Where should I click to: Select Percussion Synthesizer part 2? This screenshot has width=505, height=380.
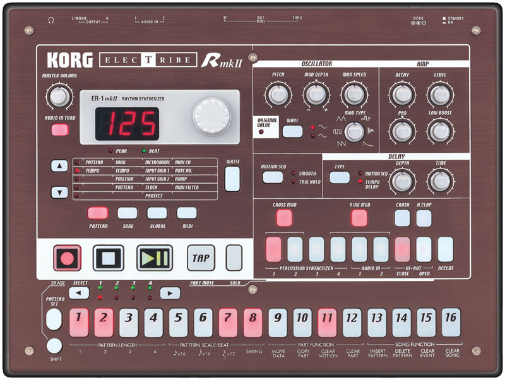tap(295, 249)
